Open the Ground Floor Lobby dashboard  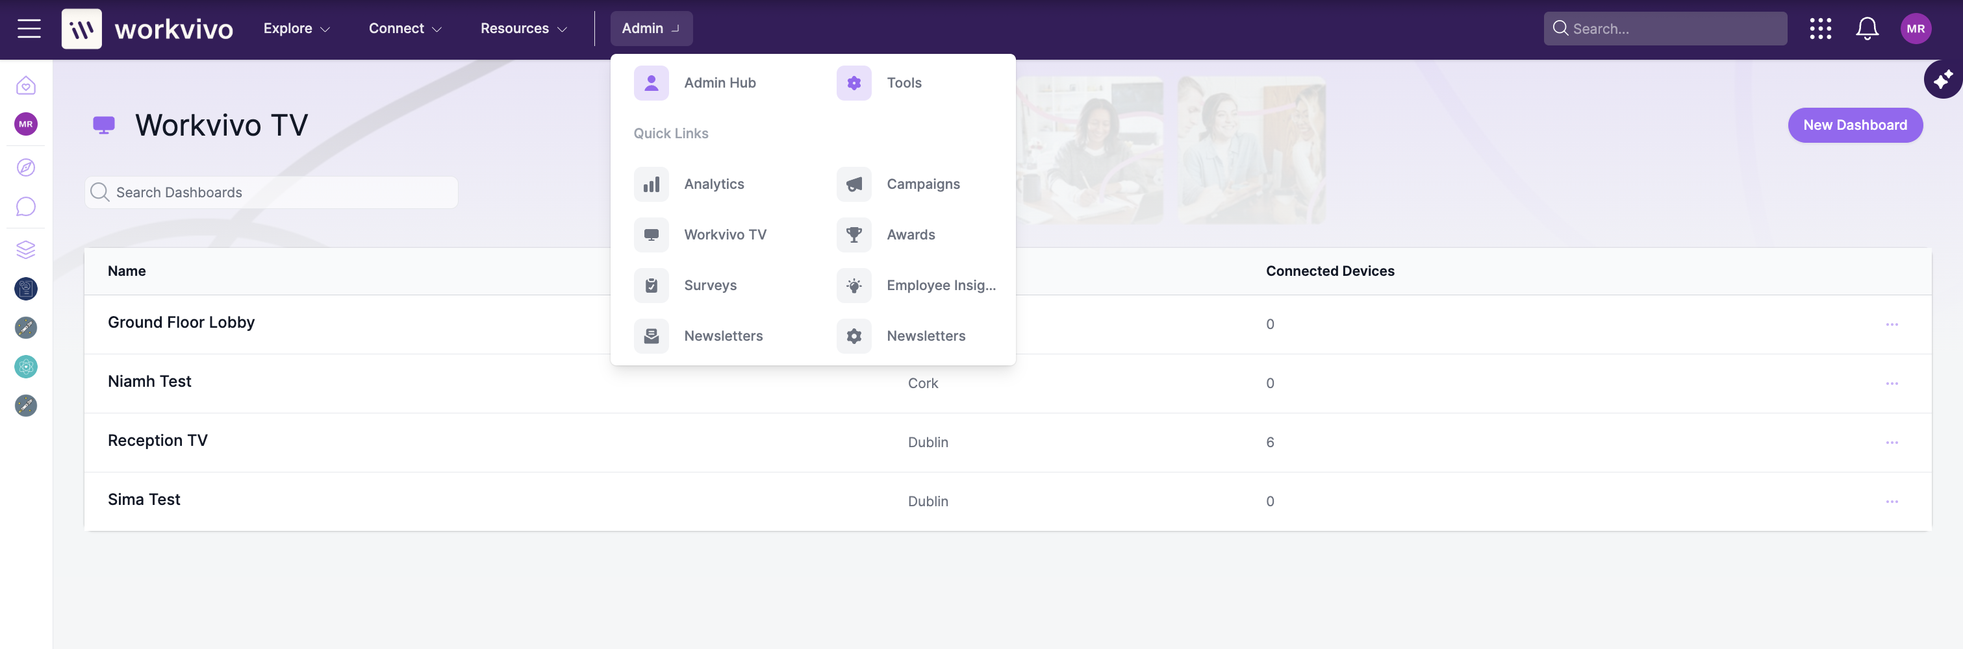(x=181, y=322)
